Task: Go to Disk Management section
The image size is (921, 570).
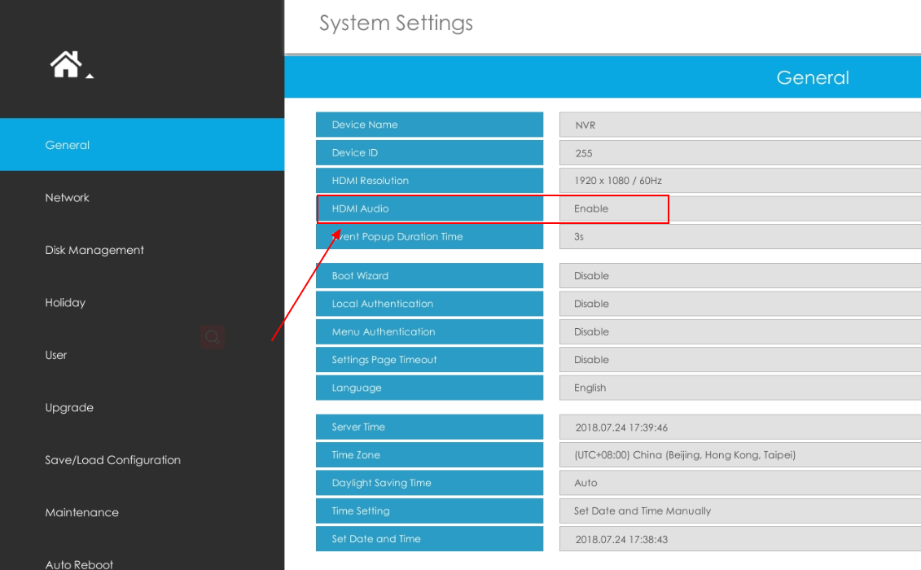Action: coord(94,250)
